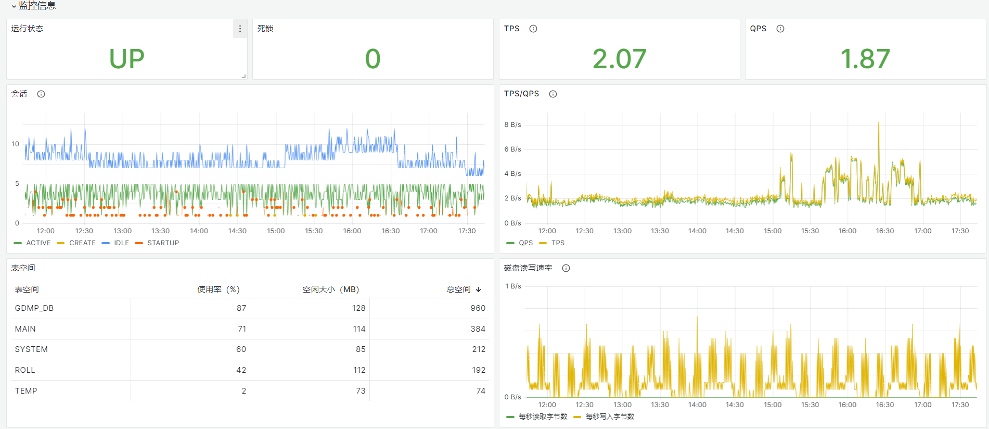This screenshot has width=989, height=429.
Task: Click the 384 total space value for MAIN
Action: [478, 329]
